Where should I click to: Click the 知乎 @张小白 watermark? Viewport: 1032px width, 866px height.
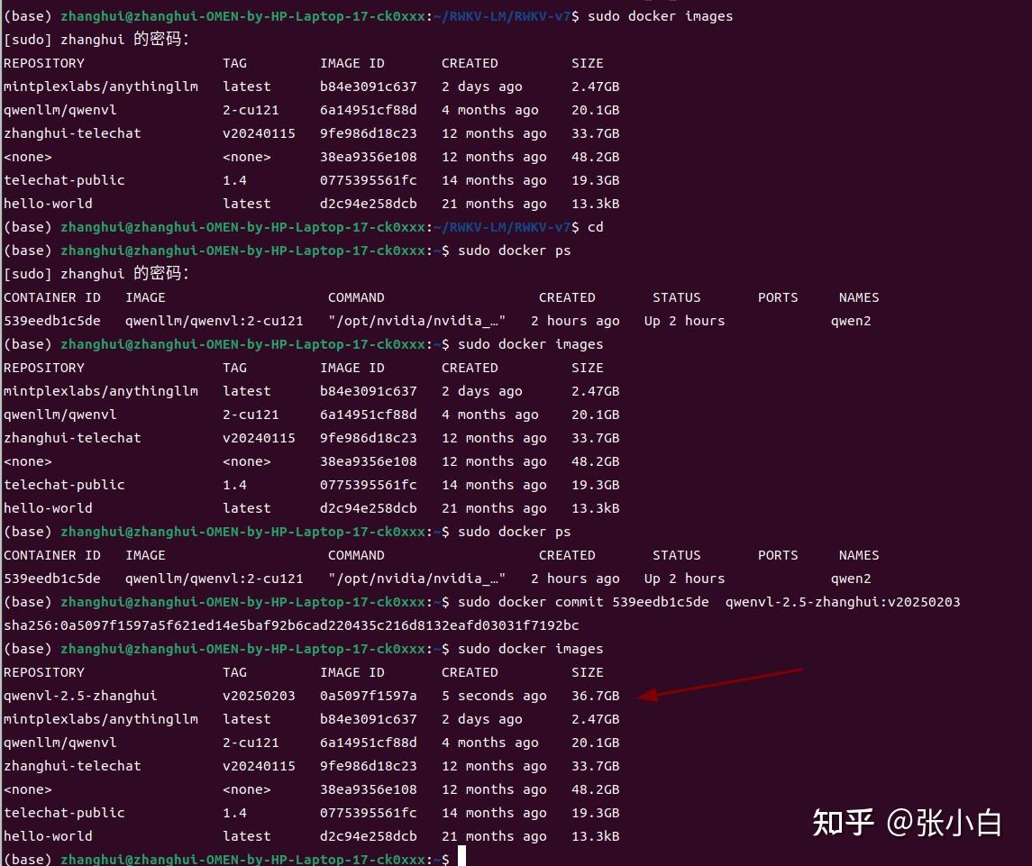coord(906,823)
